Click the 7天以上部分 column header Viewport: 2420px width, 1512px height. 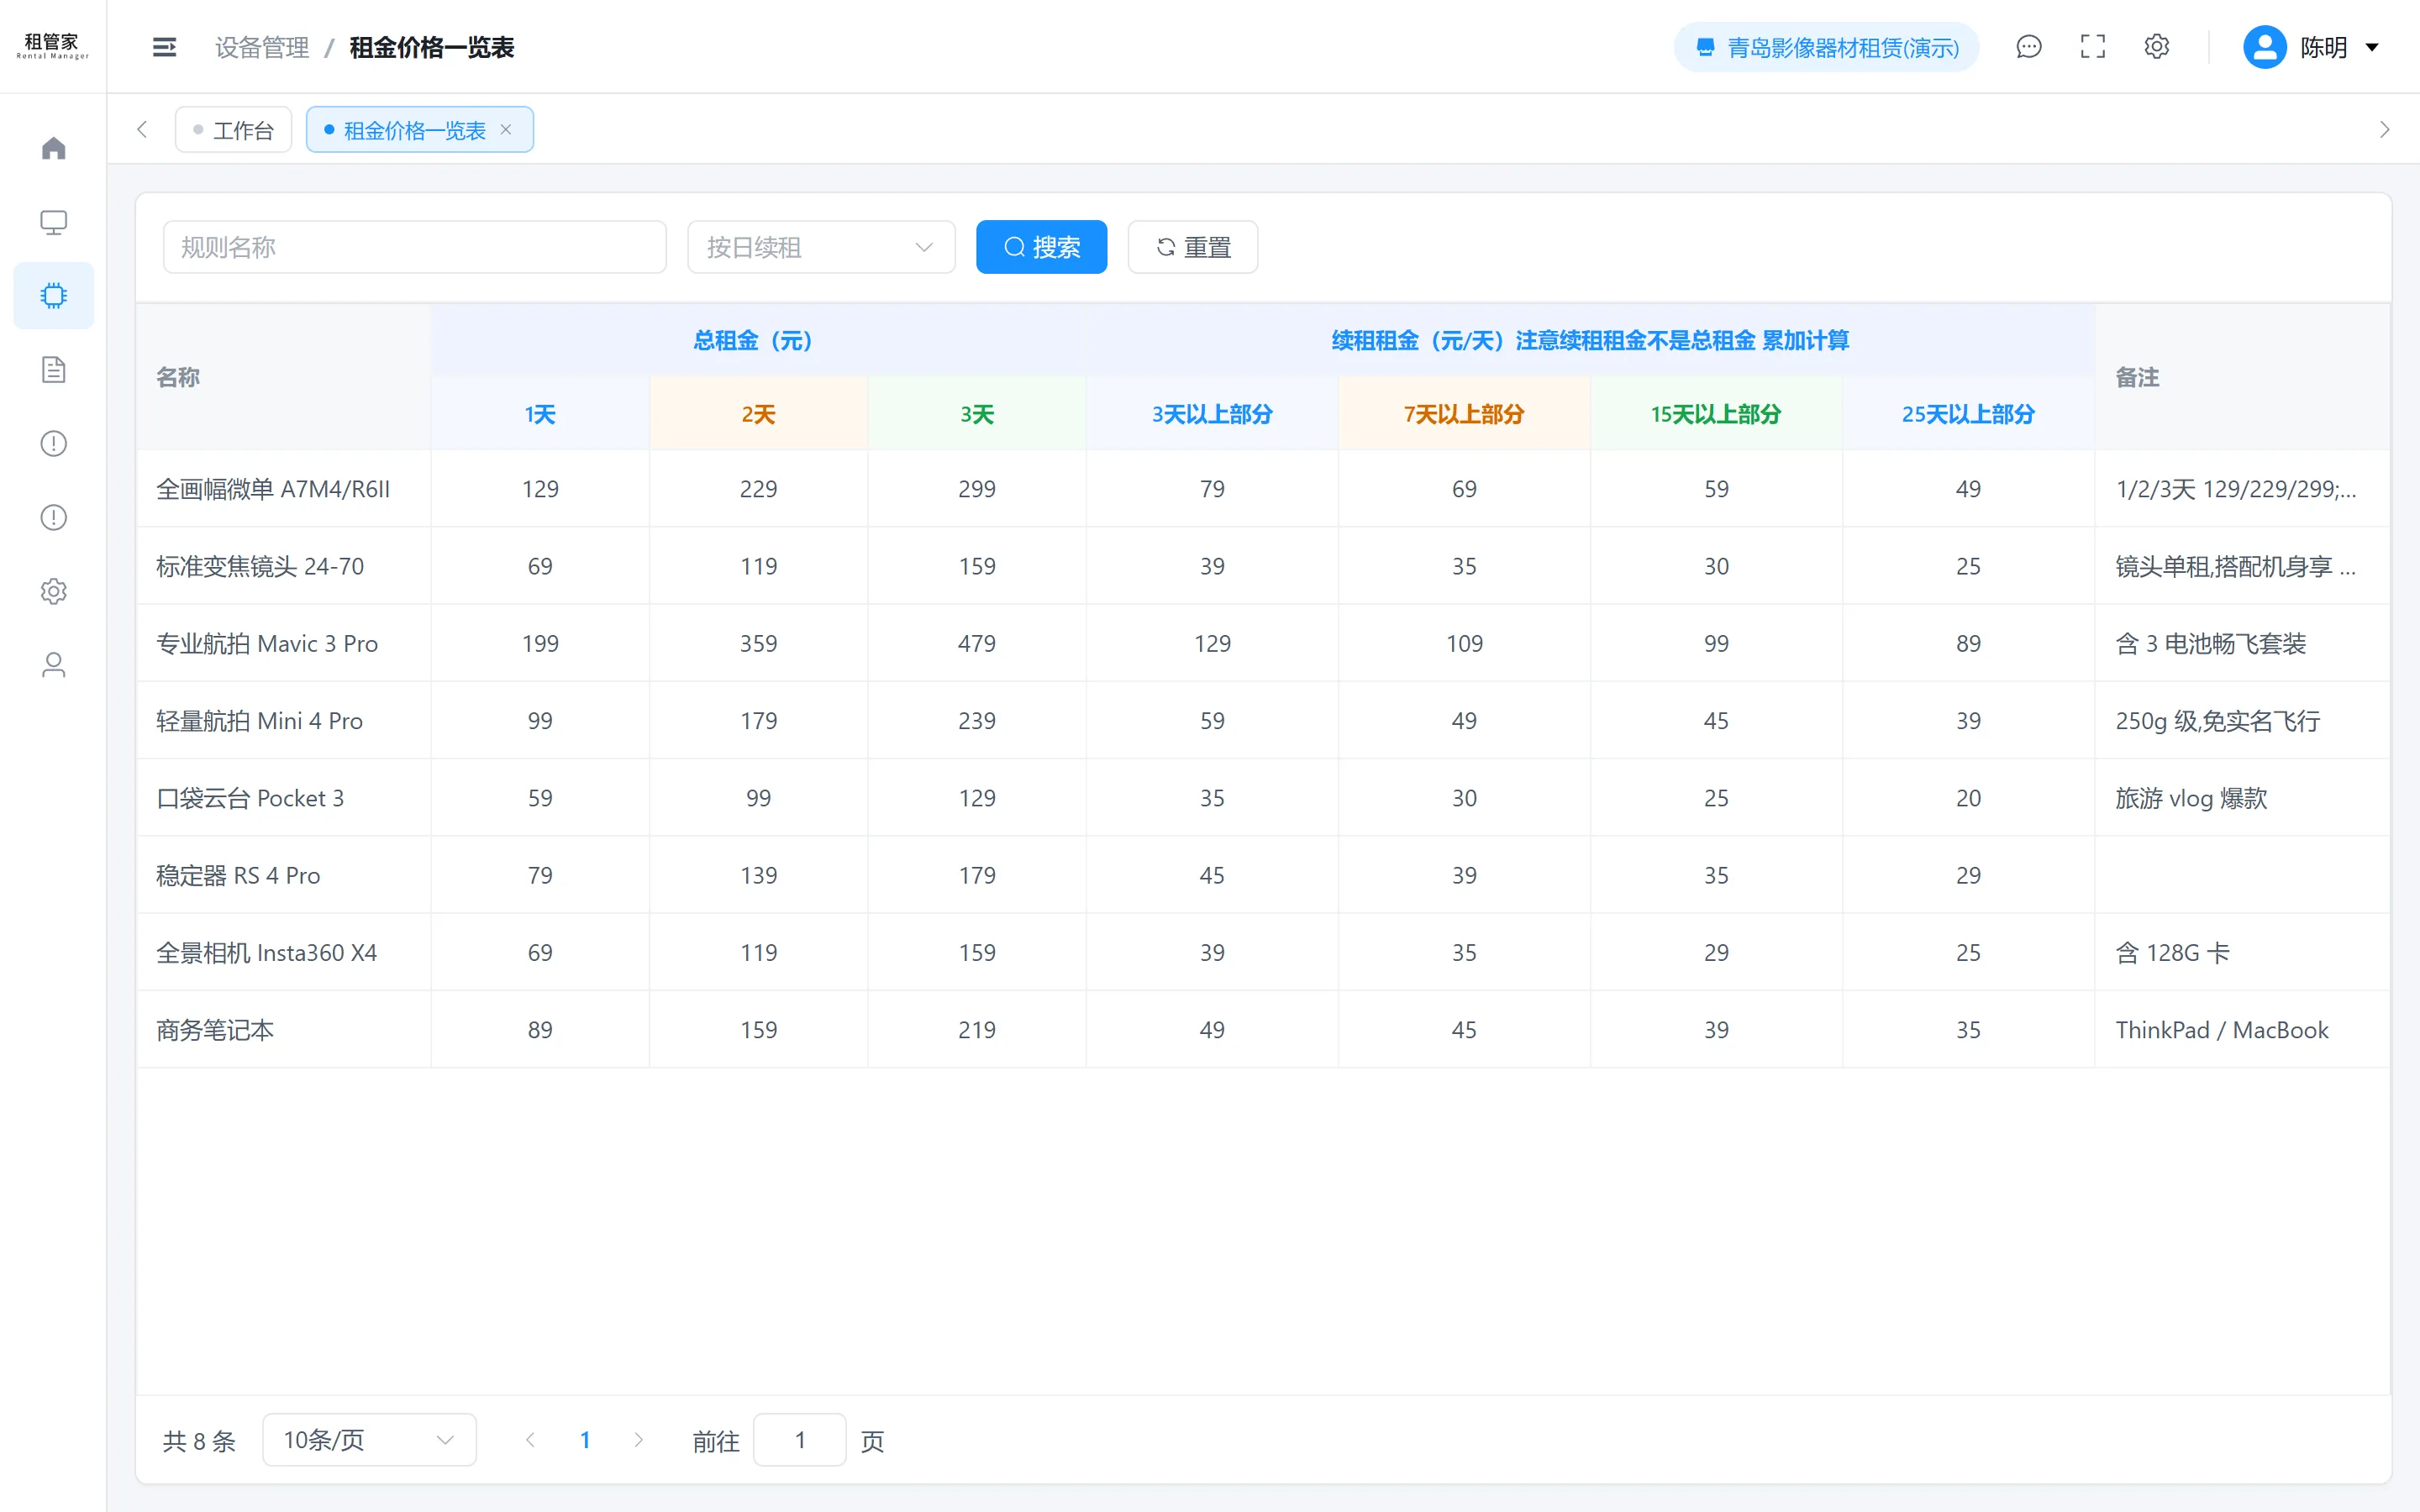1464,414
